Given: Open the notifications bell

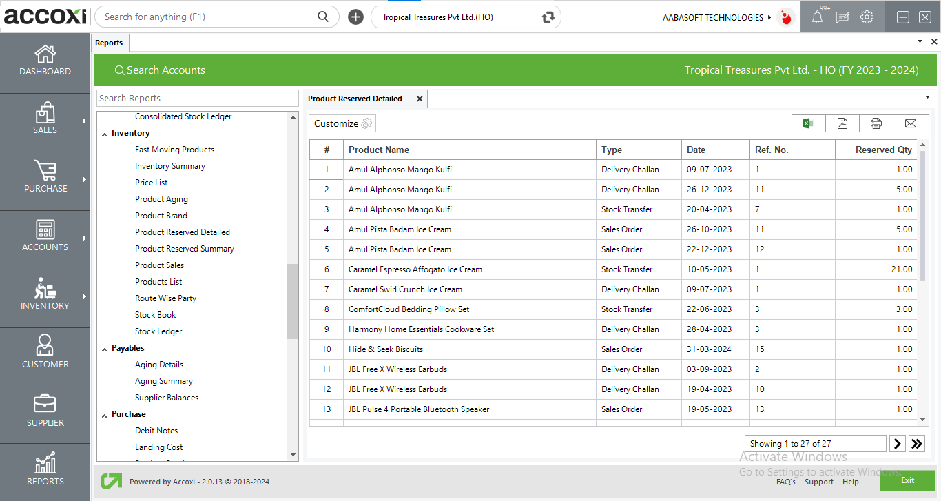Looking at the screenshot, I should 817,17.
